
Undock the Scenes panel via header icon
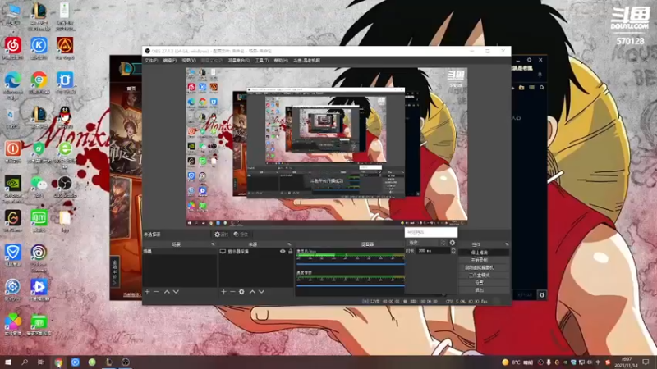[213, 244]
